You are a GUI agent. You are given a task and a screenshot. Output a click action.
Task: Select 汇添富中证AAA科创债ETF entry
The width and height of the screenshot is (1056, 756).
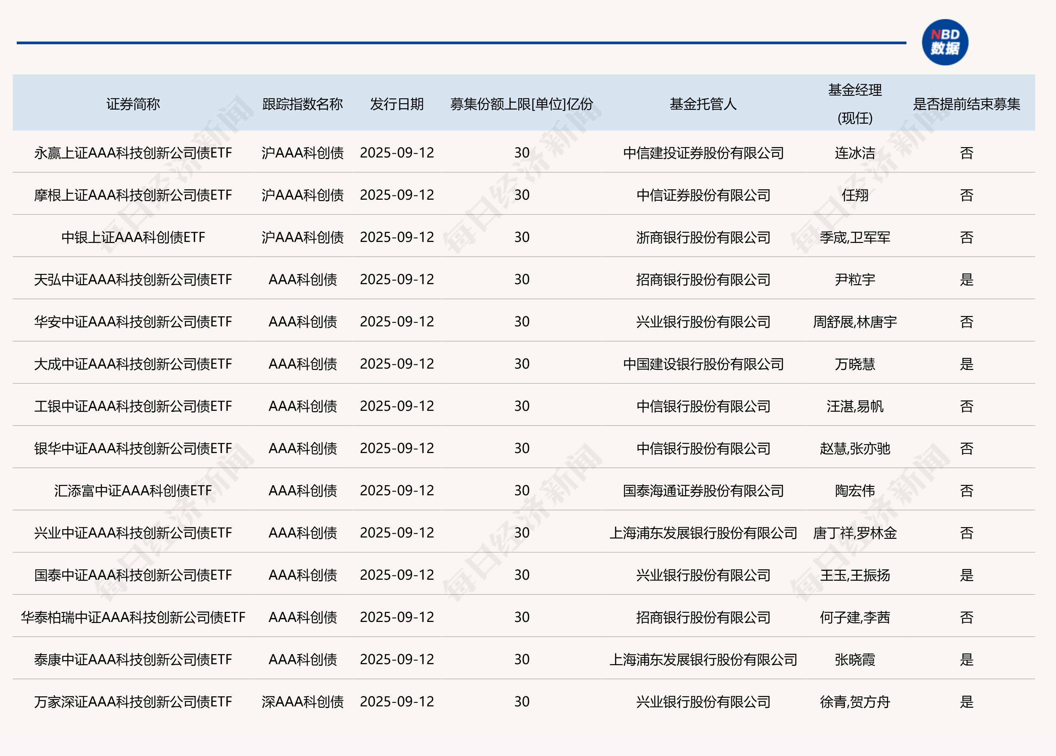pos(133,491)
